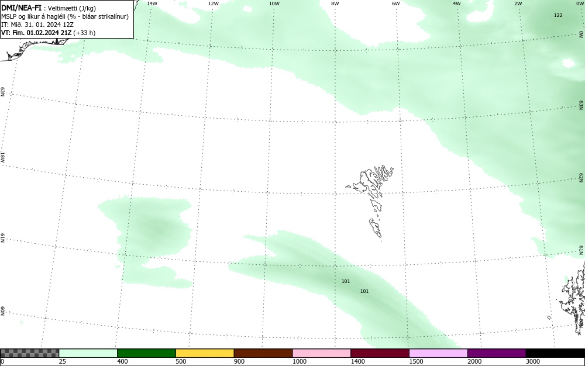The image size is (585, 366).
Task: Click the dark purple 2000–3000 legend swatch
Action: pyautogui.click(x=497, y=353)
